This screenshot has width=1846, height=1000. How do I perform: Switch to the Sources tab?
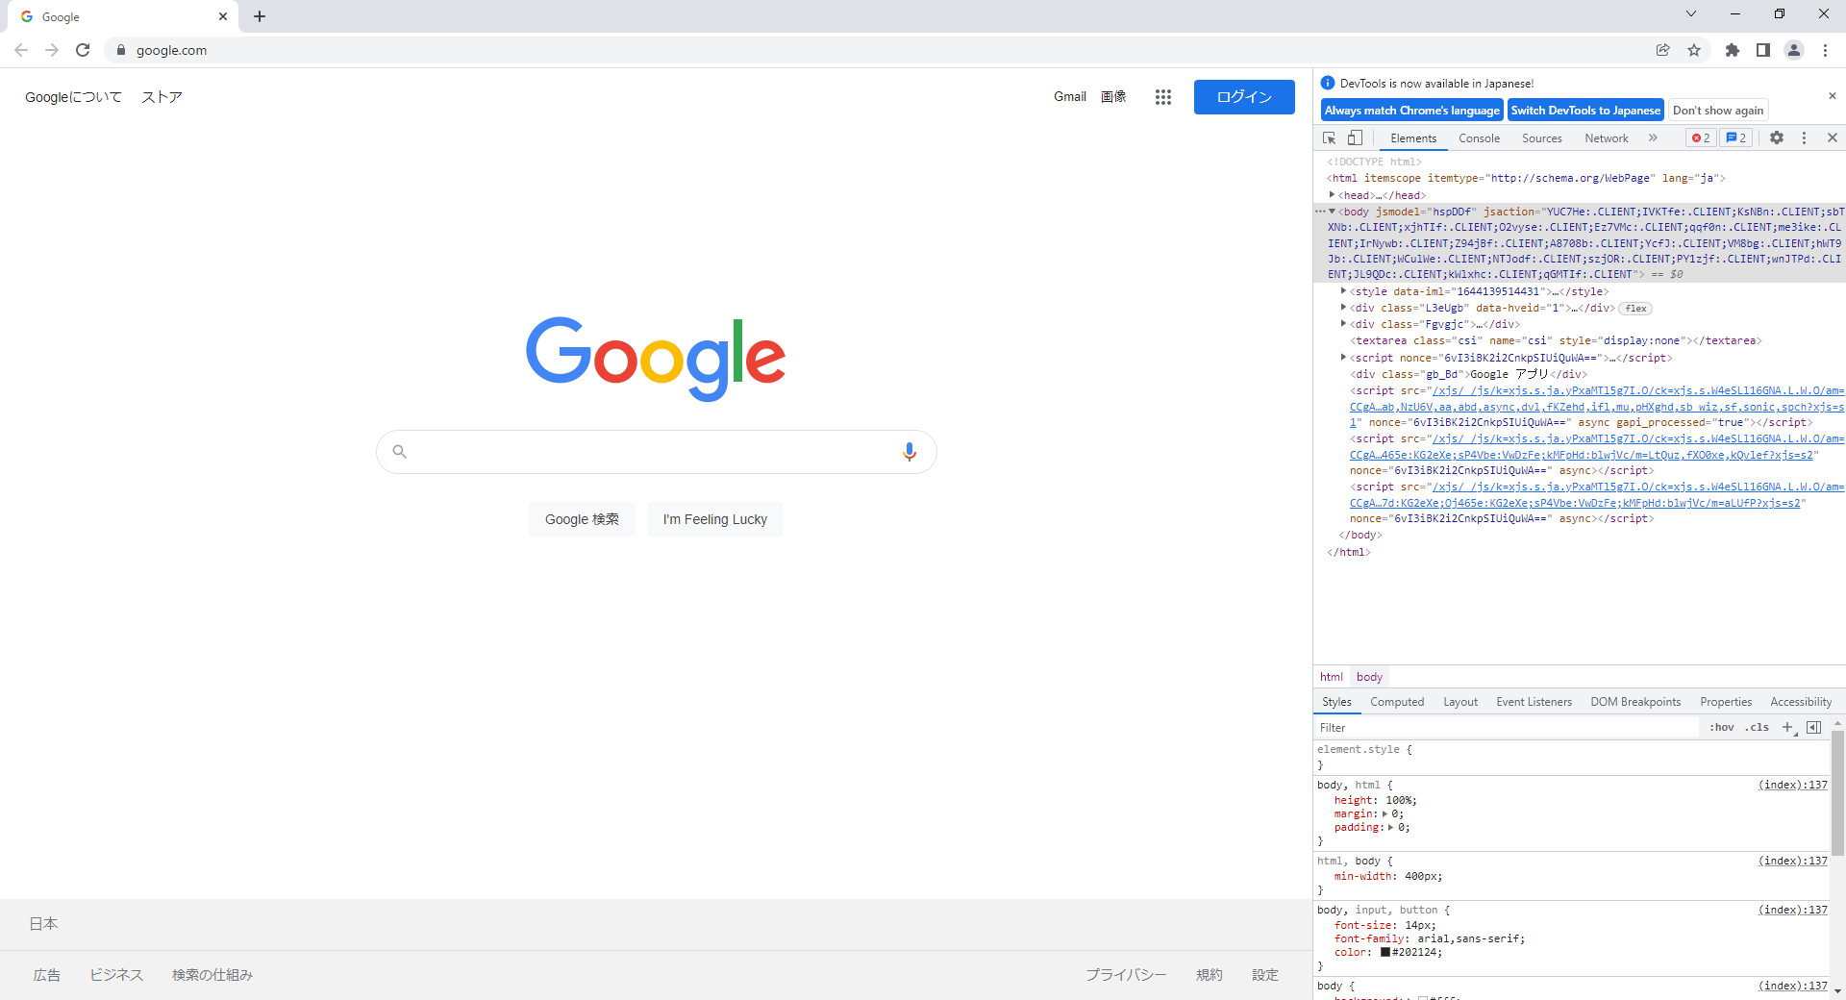tap(1542, 138)
